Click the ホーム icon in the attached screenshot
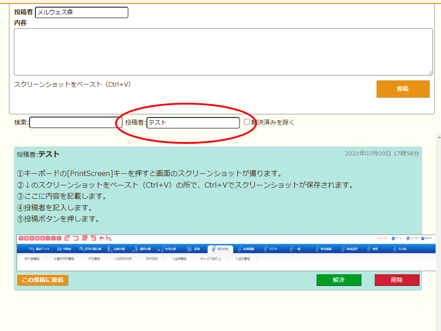Viewport: 441px width, 331px height. tap(397, 239)
